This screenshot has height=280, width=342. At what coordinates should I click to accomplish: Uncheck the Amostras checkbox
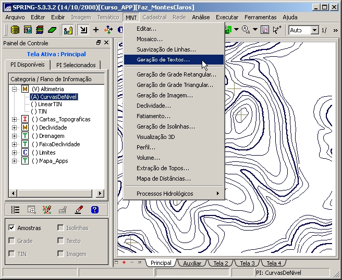point(12,228)
